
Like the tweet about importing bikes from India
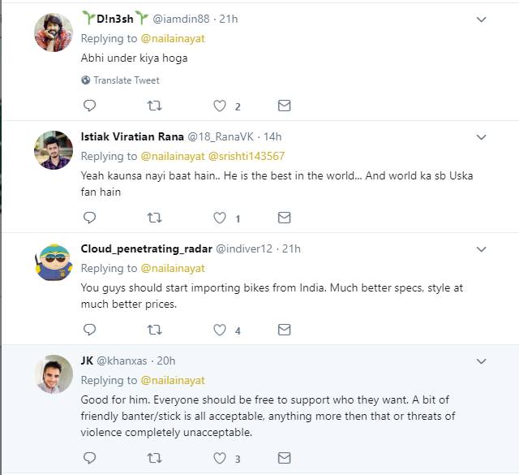pyautogui.click(x=219, y=330)
